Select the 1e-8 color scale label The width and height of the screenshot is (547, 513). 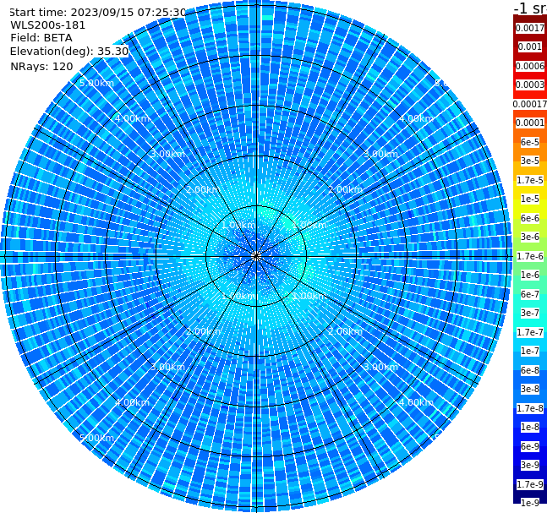tap(530, 427)
